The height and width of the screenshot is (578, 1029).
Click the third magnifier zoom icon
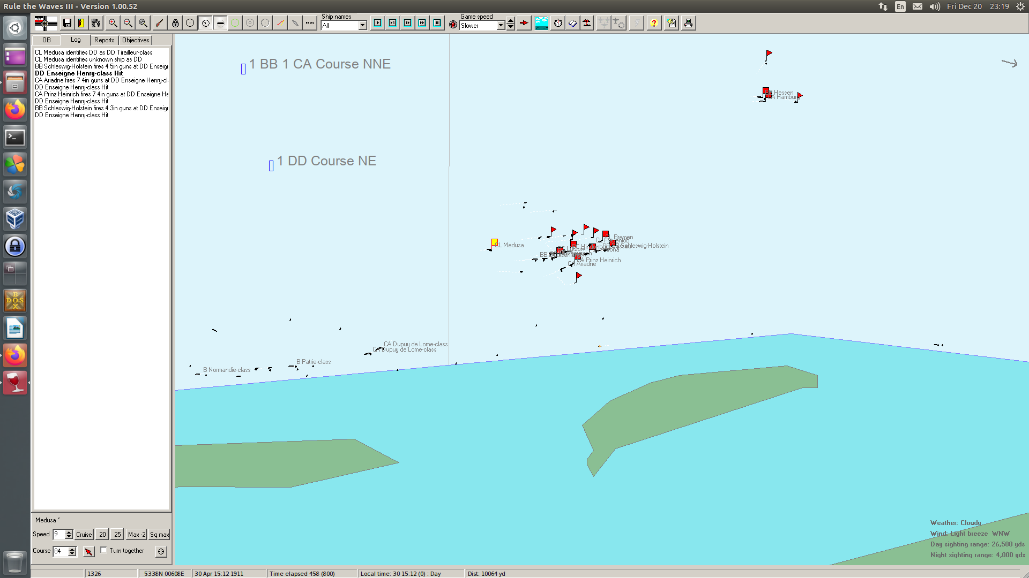pos(143,23)
